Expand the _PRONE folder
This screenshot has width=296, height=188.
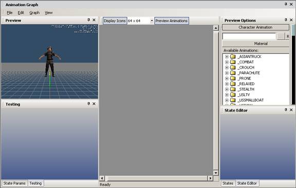[x=227, y=78]
